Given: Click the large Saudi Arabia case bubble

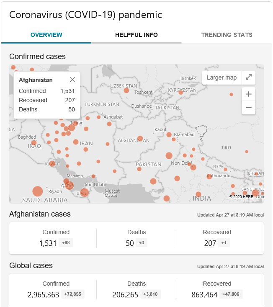Looking at the screenshot, I should pyautogui.click(x=38, y=191).
